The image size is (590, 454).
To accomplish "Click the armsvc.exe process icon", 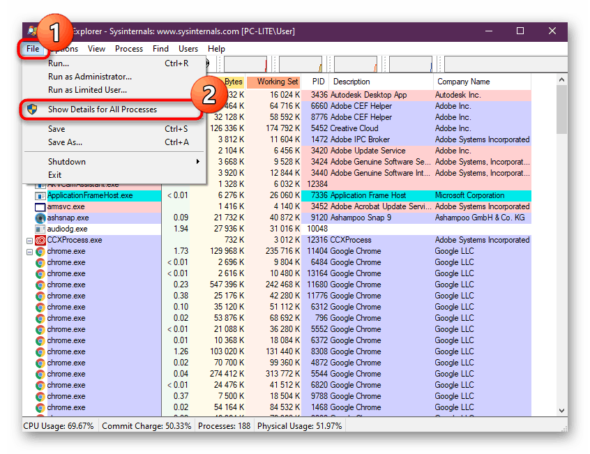I will (40, 207).
